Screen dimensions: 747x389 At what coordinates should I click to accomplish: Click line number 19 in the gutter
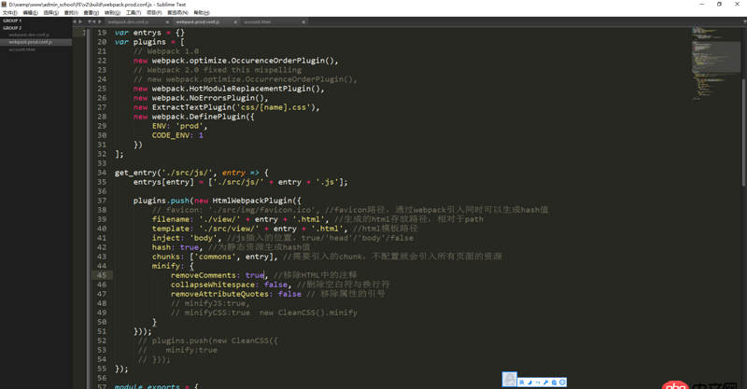click(102, 33)
